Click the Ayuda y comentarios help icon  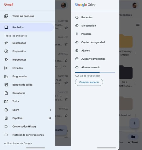pyautogui.click(x=77, y=59)
